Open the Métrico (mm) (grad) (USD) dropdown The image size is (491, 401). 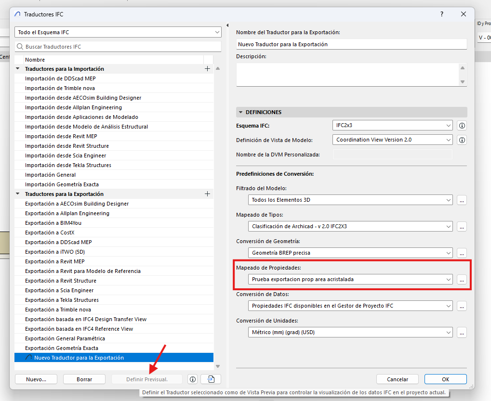[x=350, y=332]
